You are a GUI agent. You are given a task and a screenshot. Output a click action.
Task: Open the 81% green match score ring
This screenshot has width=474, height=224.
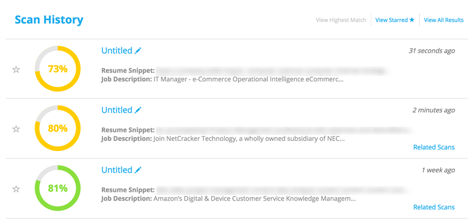coord(57,188)
